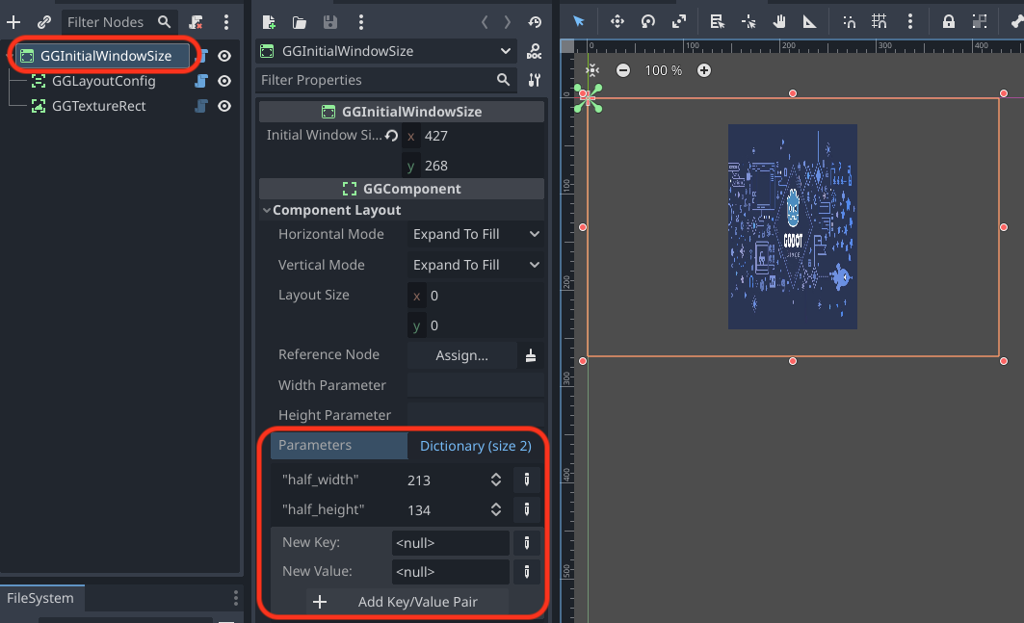Image resolution: width=1024 pixels, height=623 pixels.
Task: Open the Vertical Mode dropdown
Action: coord(476,265)
